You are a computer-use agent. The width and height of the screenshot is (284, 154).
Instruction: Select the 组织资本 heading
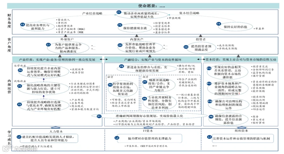pyautogui.click(x=241, y=131)
